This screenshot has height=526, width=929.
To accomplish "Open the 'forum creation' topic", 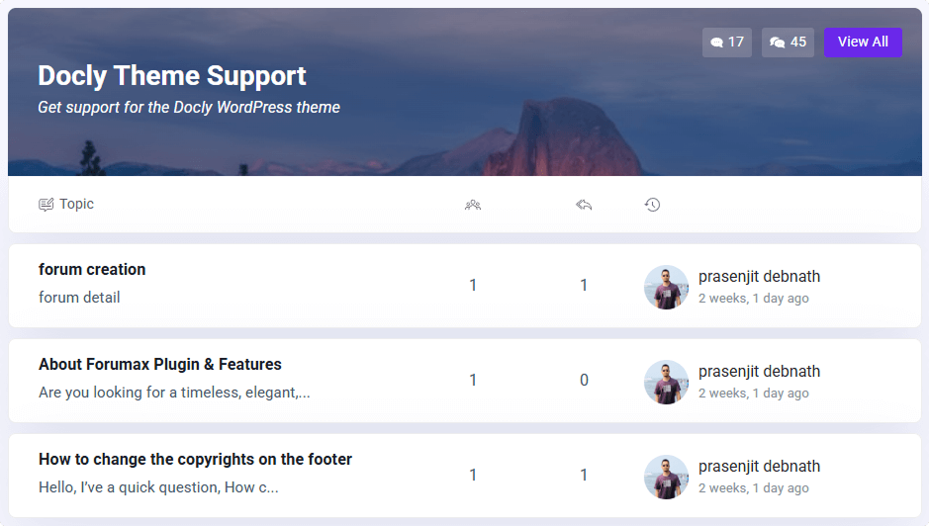I will (x=92, y=269).
